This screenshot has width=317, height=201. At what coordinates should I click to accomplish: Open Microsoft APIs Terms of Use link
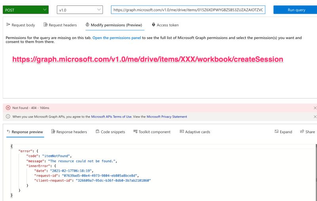coord(111,116)
